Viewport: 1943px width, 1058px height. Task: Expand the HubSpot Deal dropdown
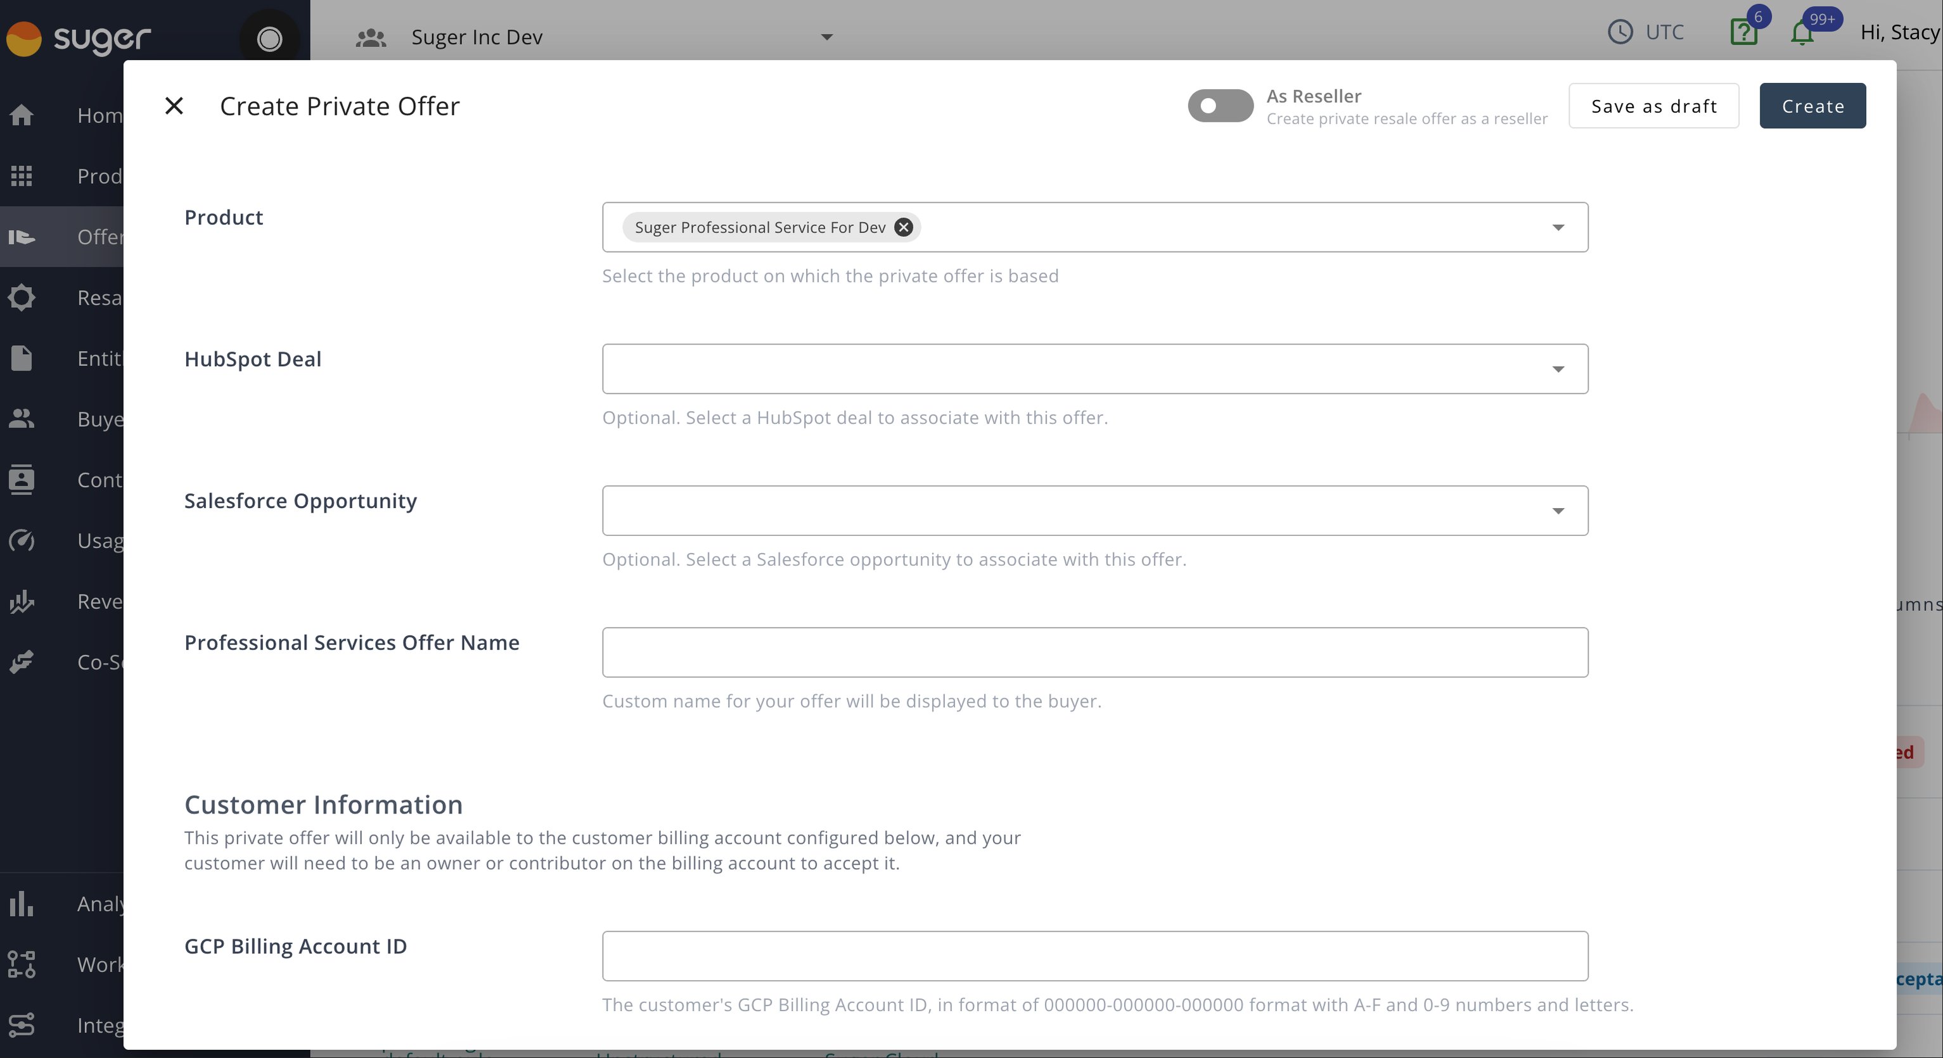pos(1558,369)
